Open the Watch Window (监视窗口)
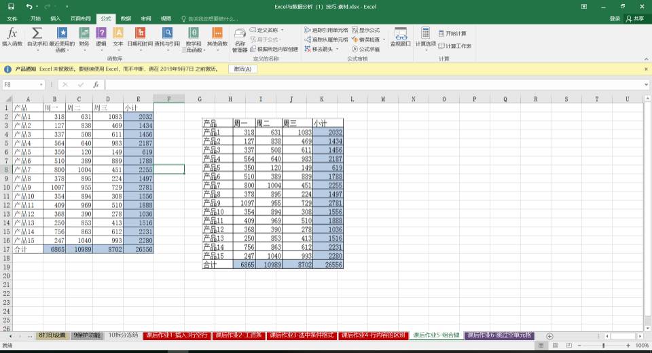The image size is (652, 353). coord(401,37)
